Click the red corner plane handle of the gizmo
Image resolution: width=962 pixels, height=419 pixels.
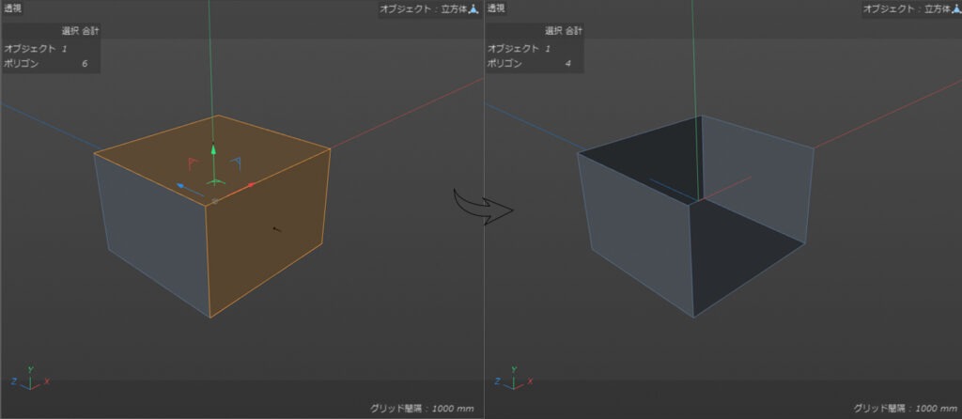click(194, 163)
